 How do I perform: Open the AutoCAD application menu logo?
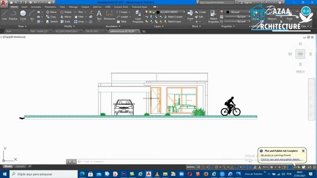pos(4,3)
